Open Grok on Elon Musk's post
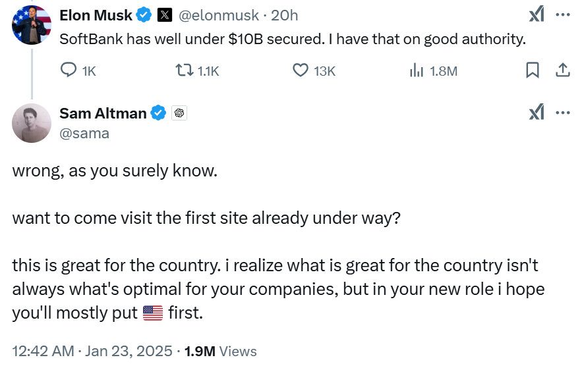582x368 pixels. coord(537,15)
